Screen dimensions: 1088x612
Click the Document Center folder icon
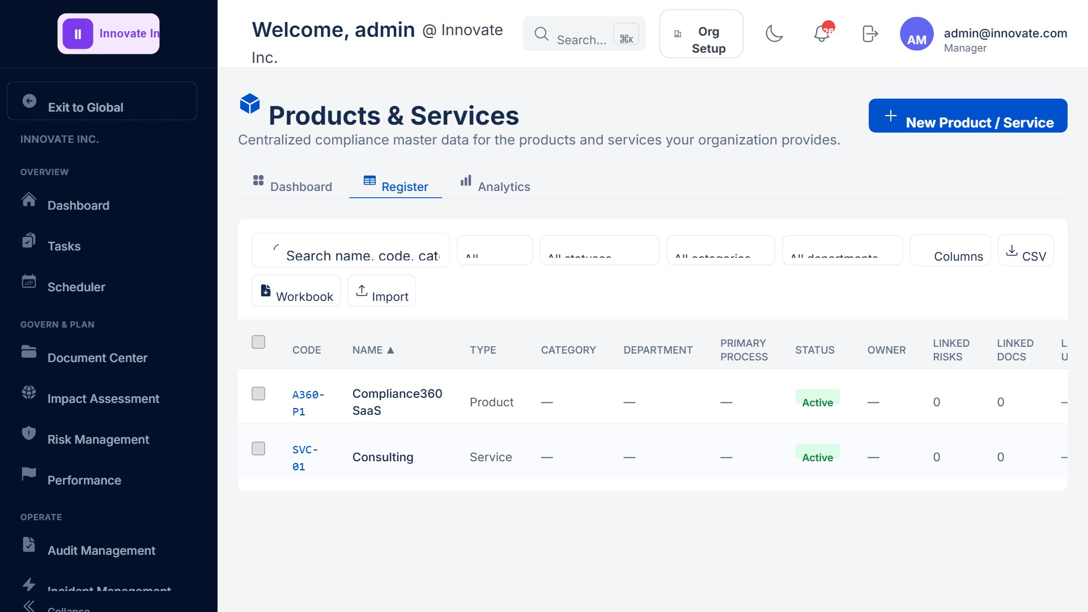pyautogui.click(x=29, y=351)
